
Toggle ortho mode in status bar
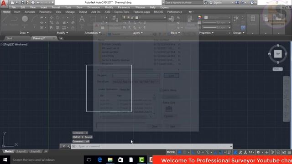tap(193, 152)
